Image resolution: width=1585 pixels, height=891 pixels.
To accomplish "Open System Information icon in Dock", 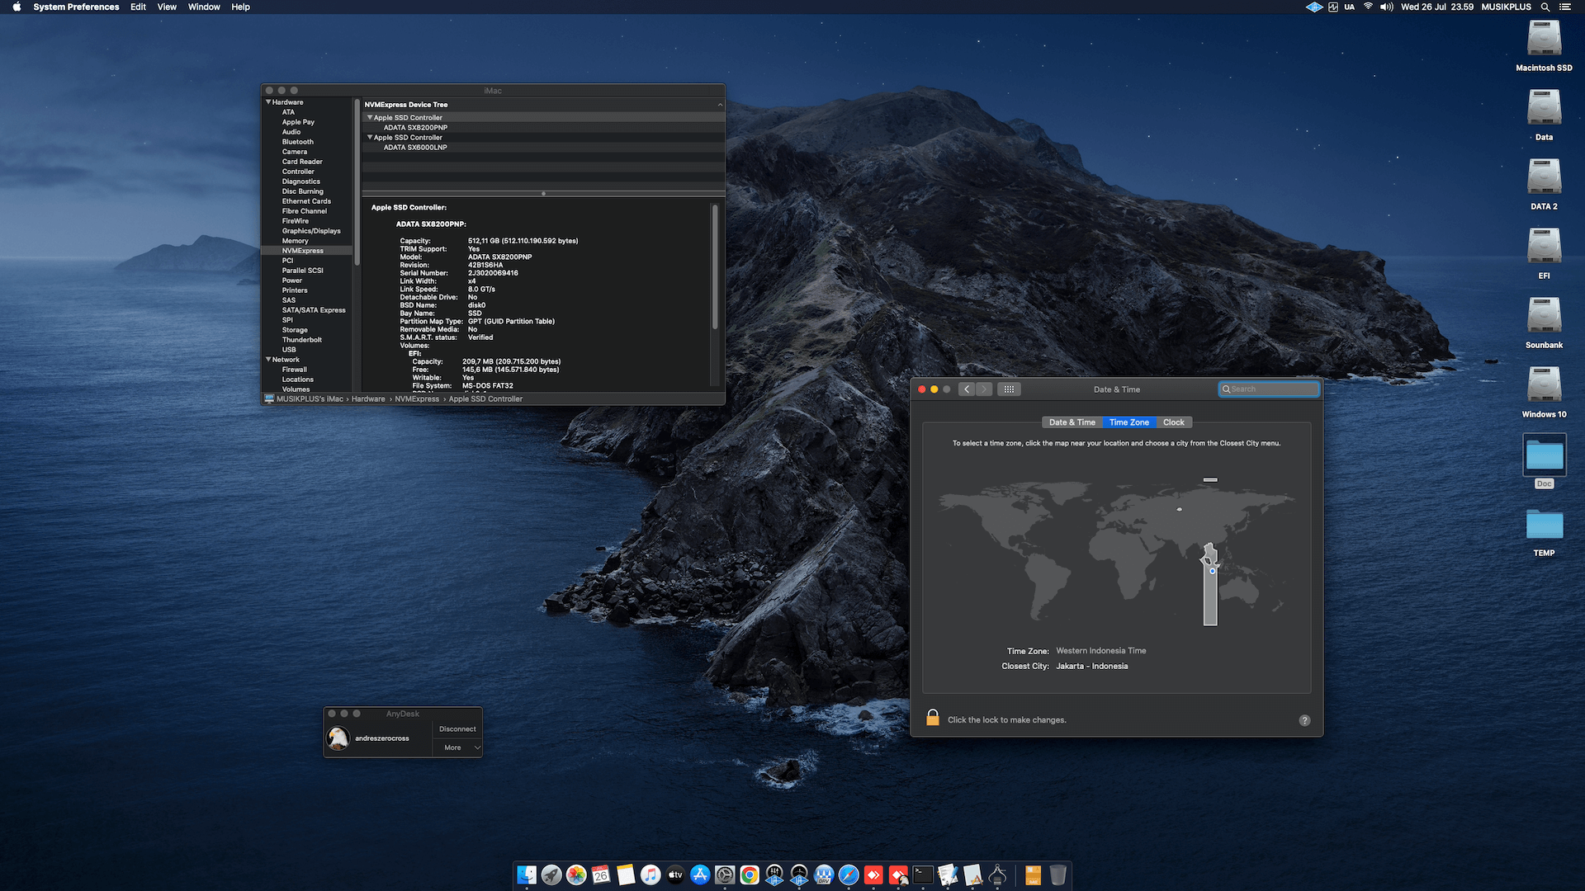I will (997, 874).
